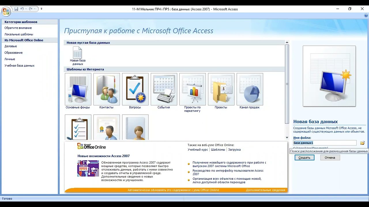Click the template list scroll-down arrow
This screenshot has height=207, width=369.
tap(287, 138)
